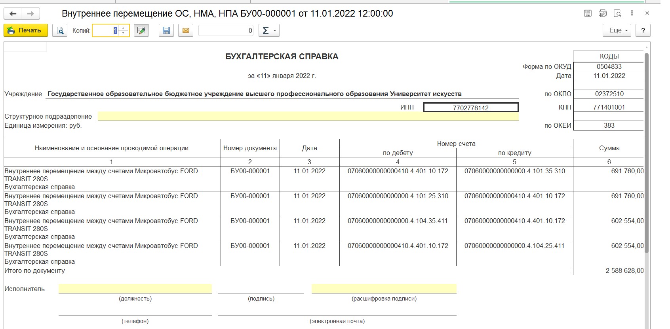Select debit account ending 4.101.25.310

pos(398,196)
